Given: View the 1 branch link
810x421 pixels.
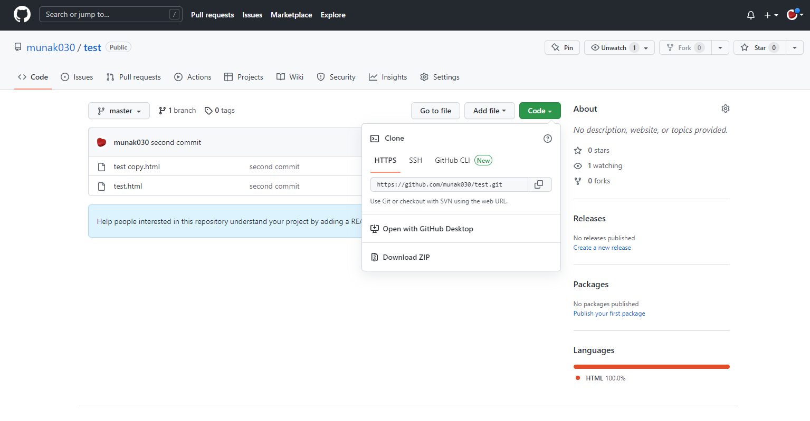Looking at the screenshot, I should coord(177,111).
